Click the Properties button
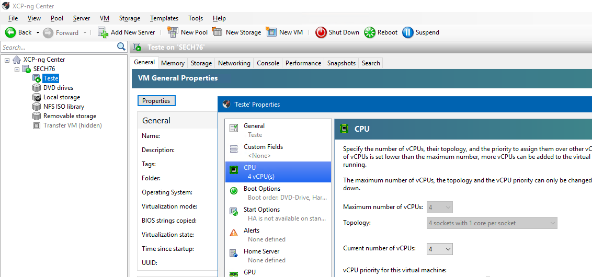 click(x=156, y=101)
